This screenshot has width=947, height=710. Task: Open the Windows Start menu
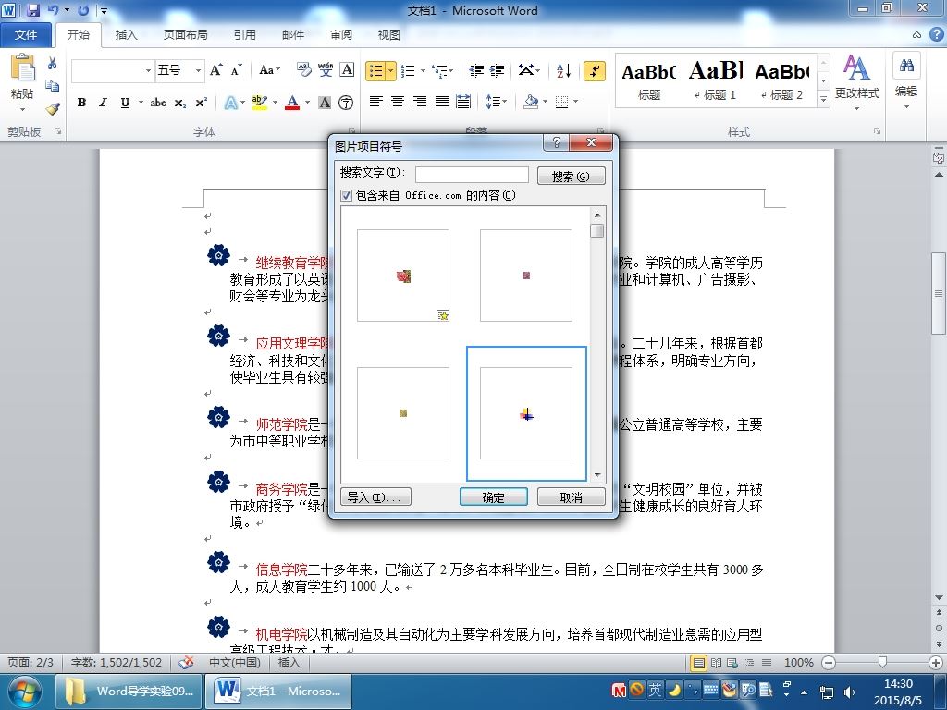(24, 692)
